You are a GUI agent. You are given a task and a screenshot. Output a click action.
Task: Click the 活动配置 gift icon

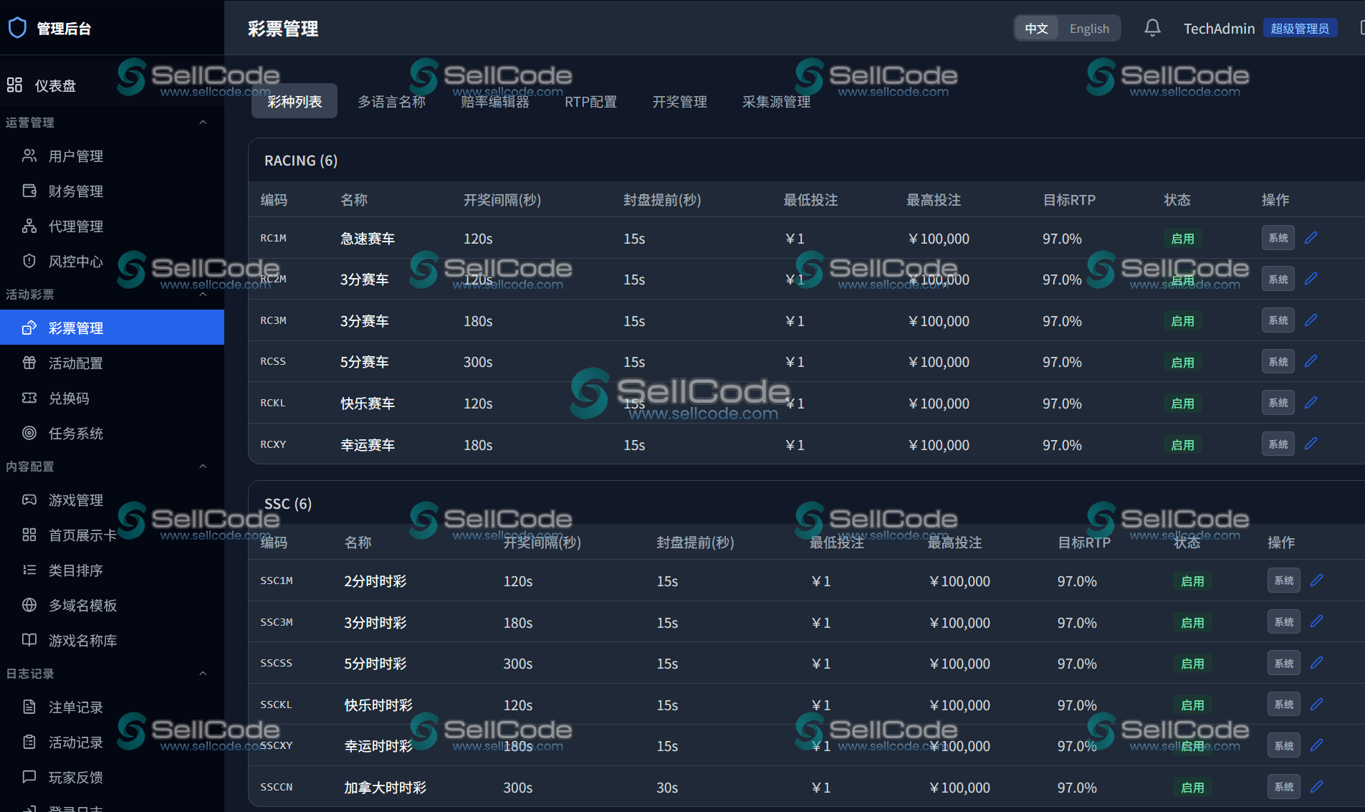point(29,363)
